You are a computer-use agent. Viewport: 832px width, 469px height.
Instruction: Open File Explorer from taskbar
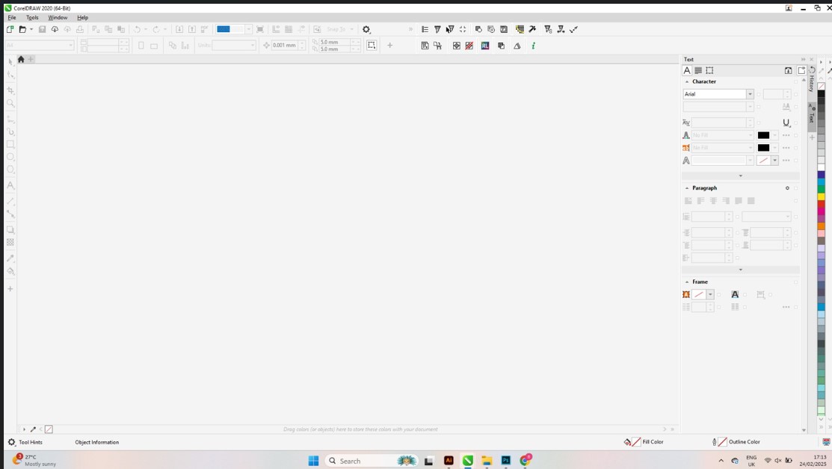point(487,461)
